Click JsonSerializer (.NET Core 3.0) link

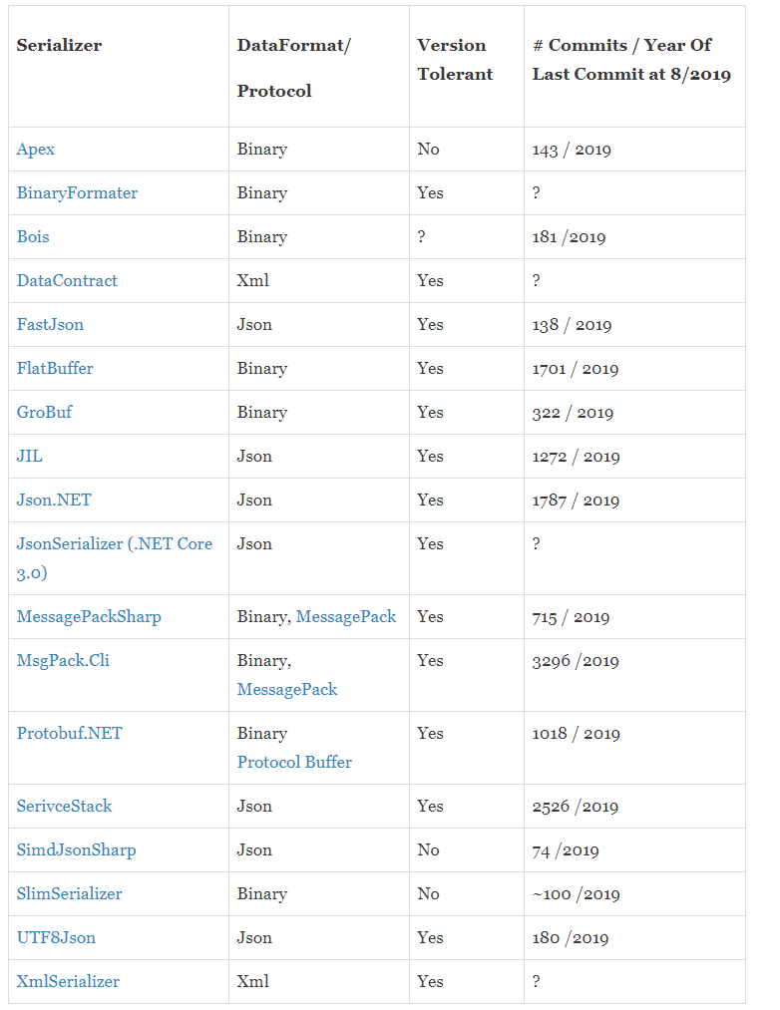(114, 544)
